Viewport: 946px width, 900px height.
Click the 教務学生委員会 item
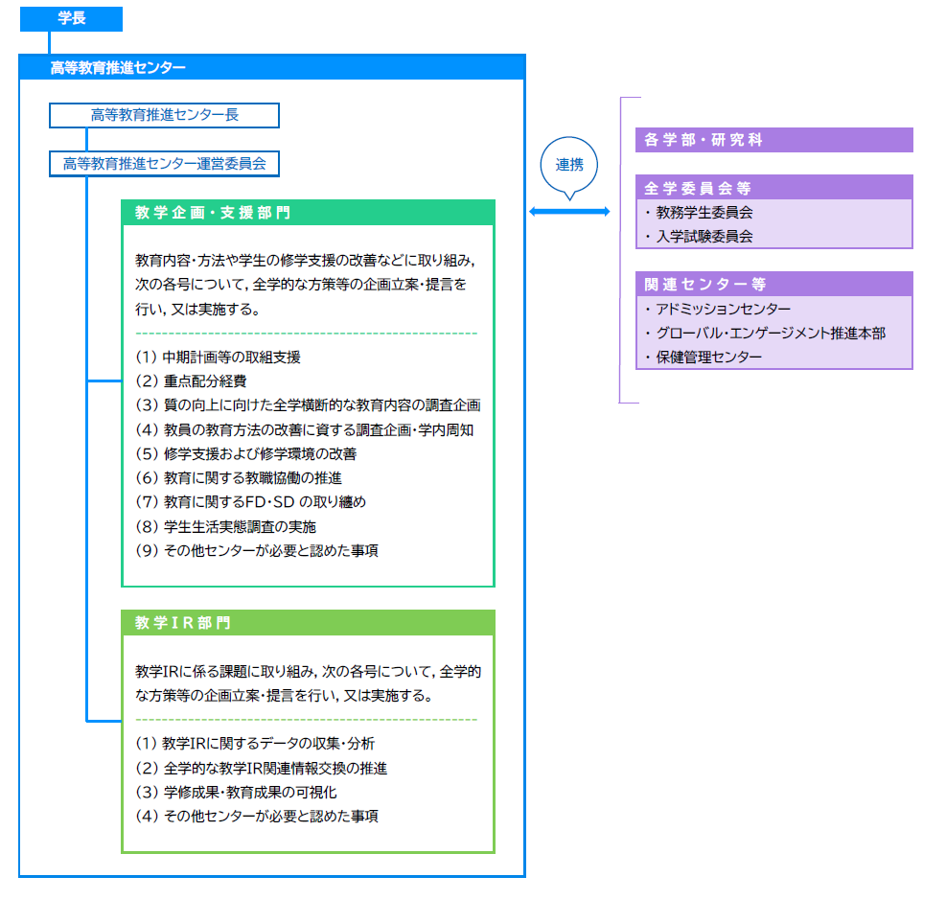click(x=704, y=213)
